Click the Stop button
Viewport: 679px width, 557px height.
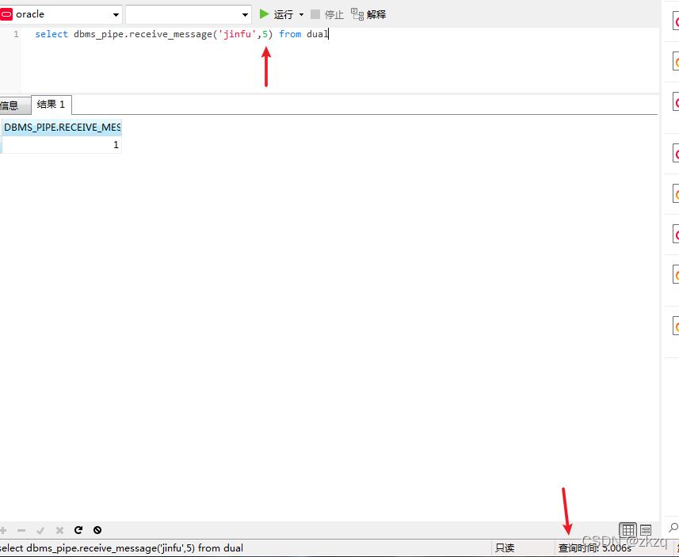click(x=327, y=15)
